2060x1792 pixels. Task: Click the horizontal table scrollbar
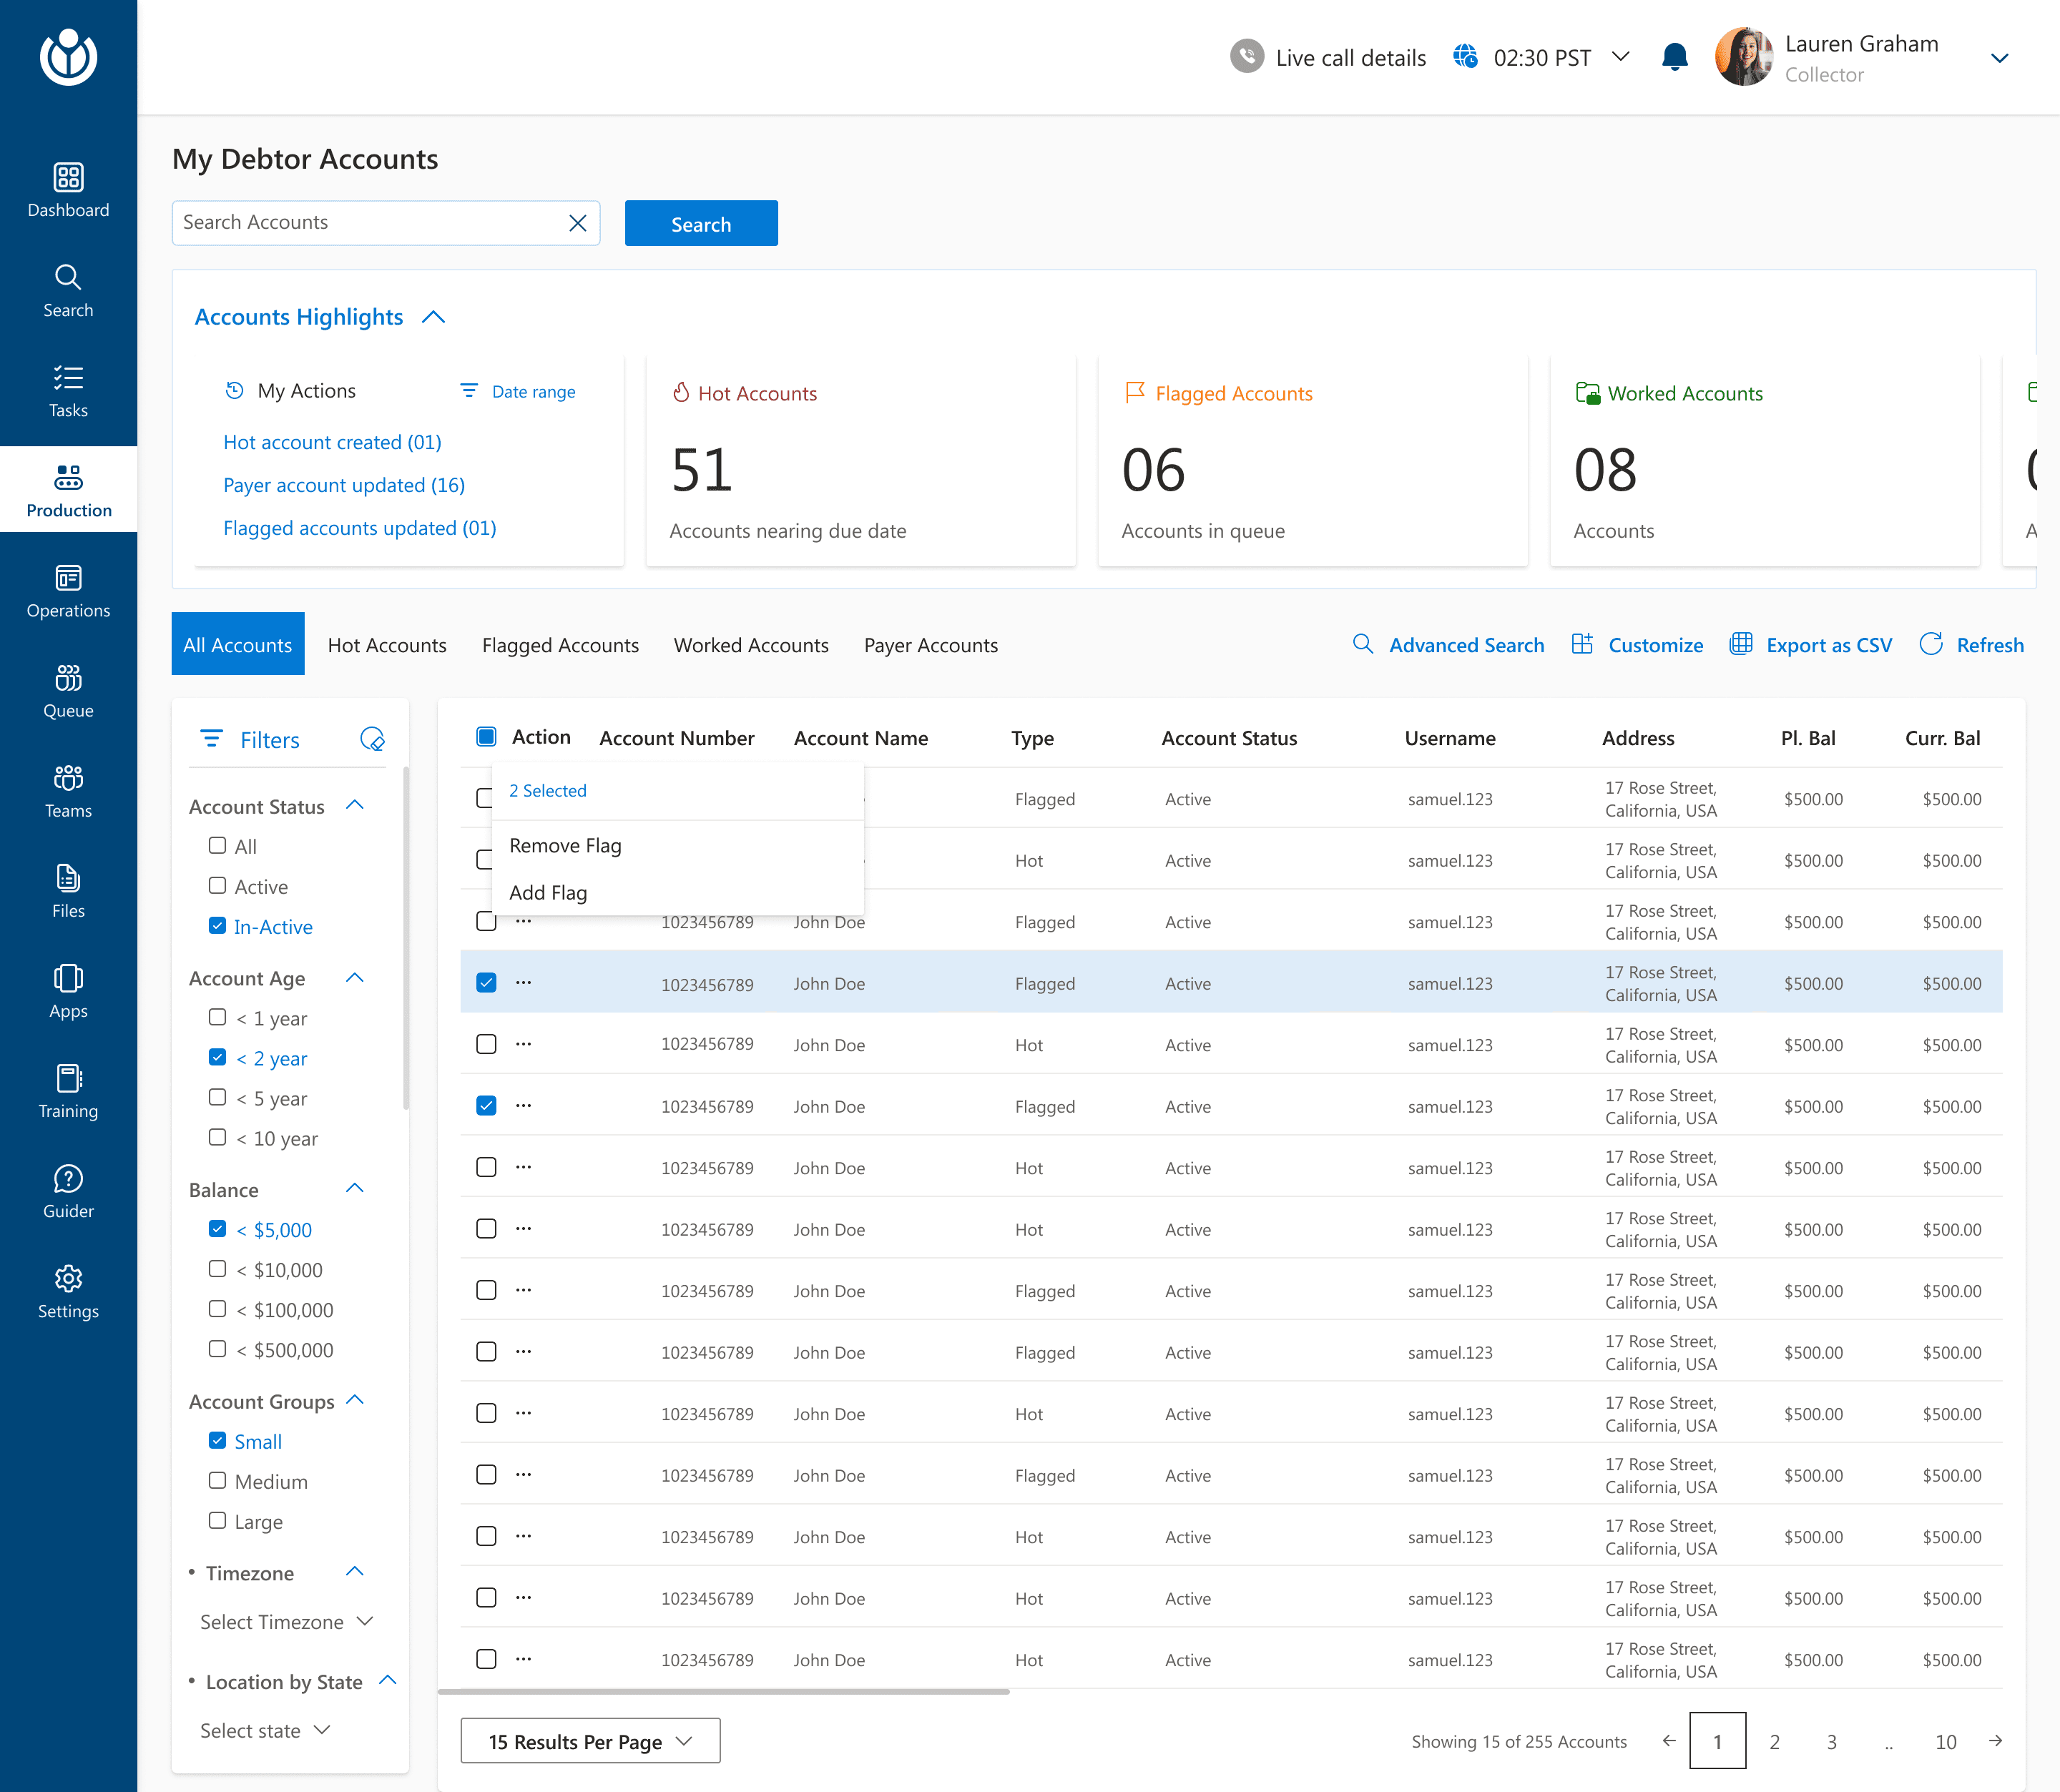[723, 1692]
